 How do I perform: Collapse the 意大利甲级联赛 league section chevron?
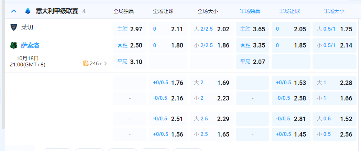pyautogui.click(x=14, y=11)
